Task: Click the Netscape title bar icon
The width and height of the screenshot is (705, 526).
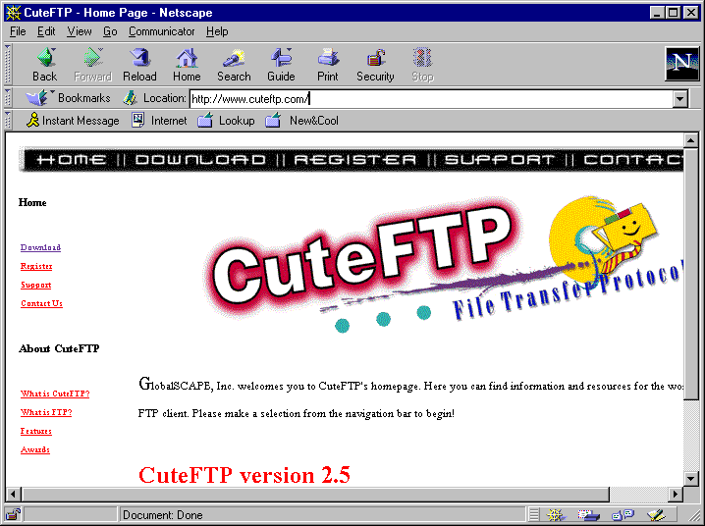Action: pos(14,13)
